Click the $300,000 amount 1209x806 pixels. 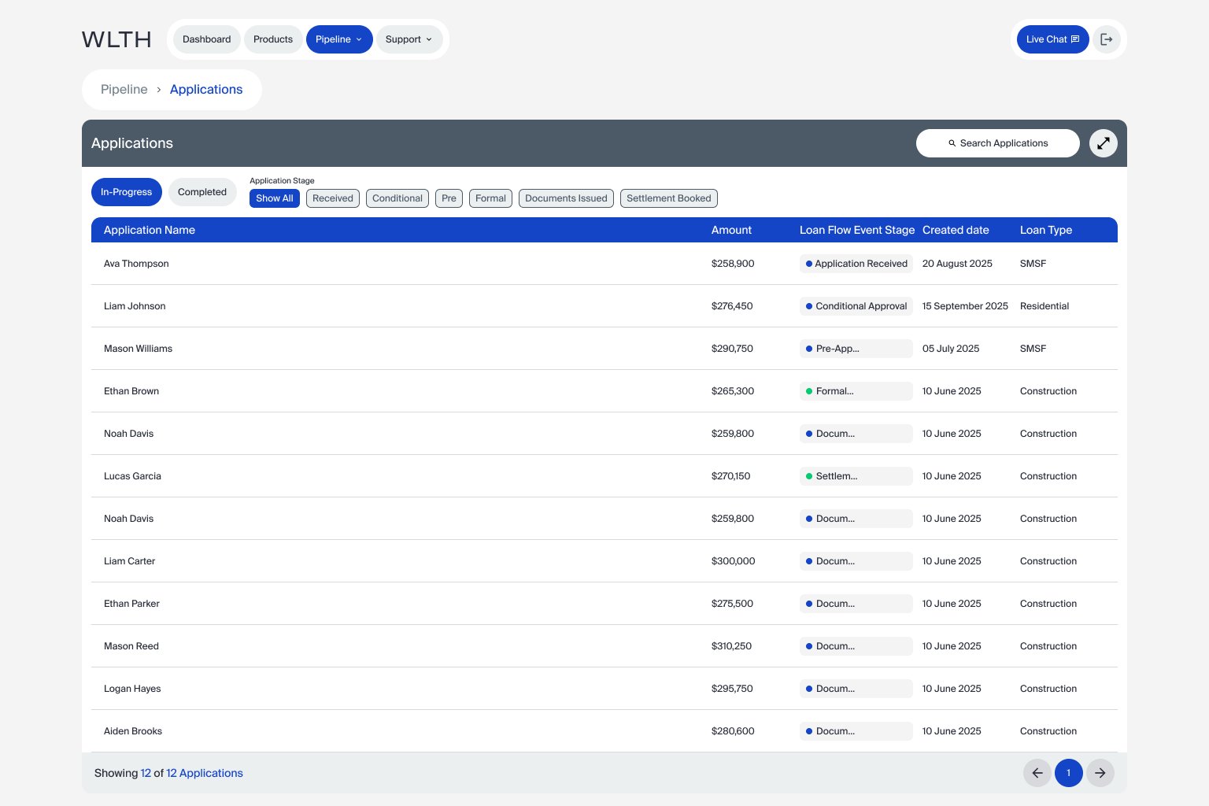[x=733, y=561]
